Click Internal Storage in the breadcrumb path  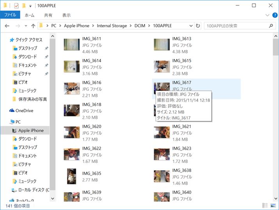pos(112,26)
